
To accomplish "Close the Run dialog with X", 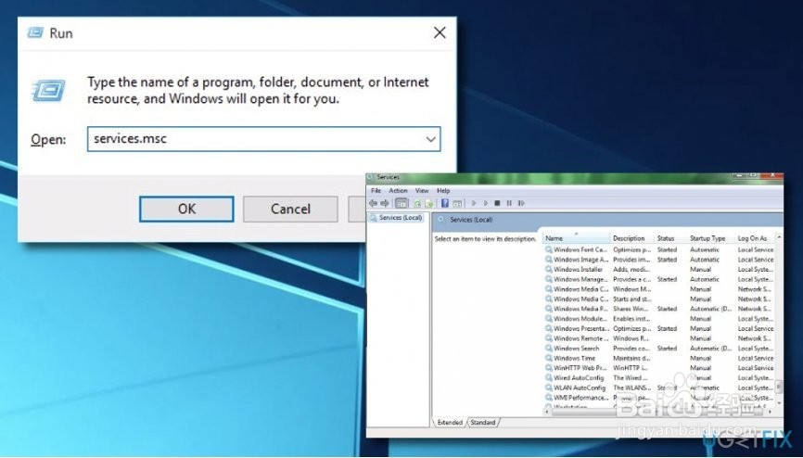I will pyautogui.click(x=440, y=32).
